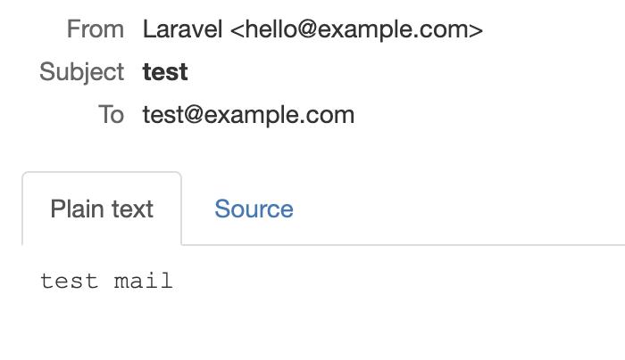The image size is (625, 360).
Task: Click the sender name Laravel
Action: pos(183,29)
